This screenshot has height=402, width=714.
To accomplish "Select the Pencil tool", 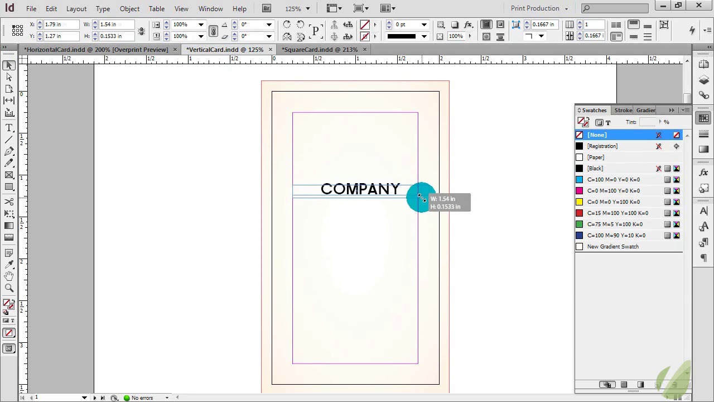I will point(9,163).
